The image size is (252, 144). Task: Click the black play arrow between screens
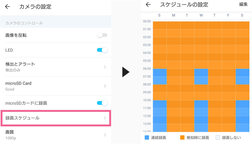[126, 72]
